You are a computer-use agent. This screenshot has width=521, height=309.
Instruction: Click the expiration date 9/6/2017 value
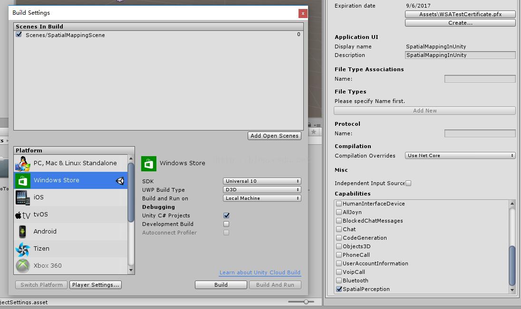tap(418, 6)
